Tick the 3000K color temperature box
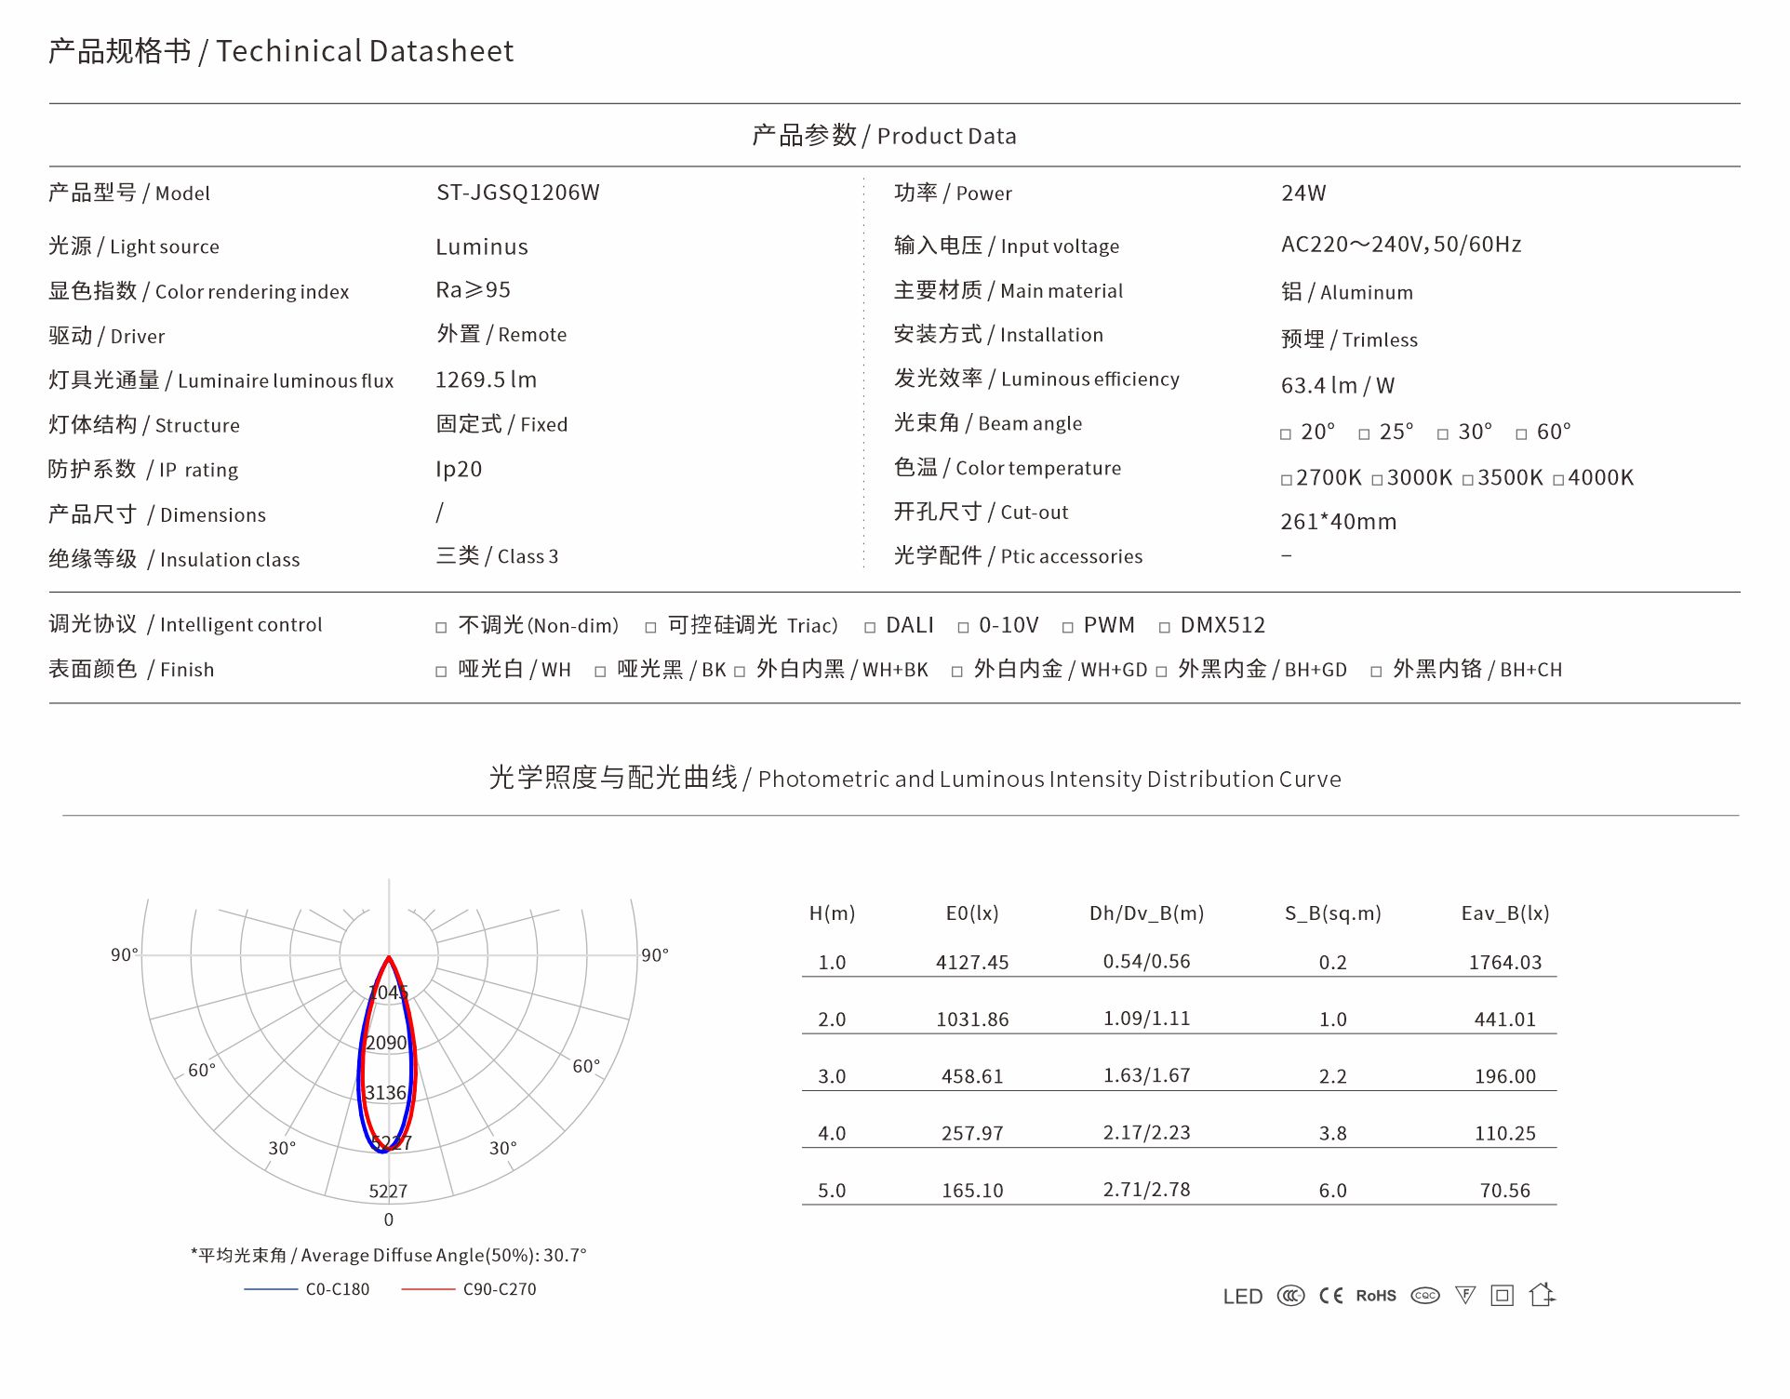Screen dimensions: 1790x1399 pyautogui.click(x=1377, y=480)
